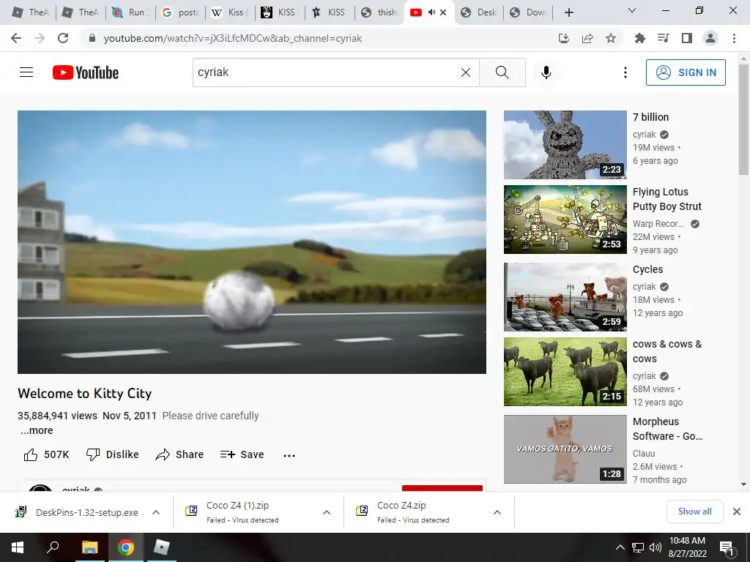Open tab search chevron

[x=632, y=10]
